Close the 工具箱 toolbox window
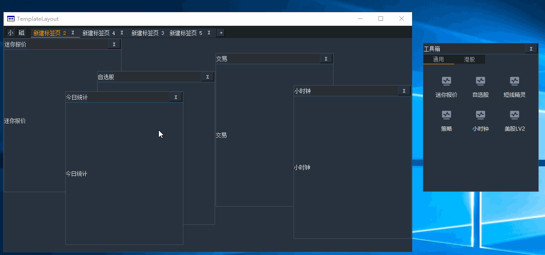This screenshot has height=255, width=545. (x=531, y=49)
